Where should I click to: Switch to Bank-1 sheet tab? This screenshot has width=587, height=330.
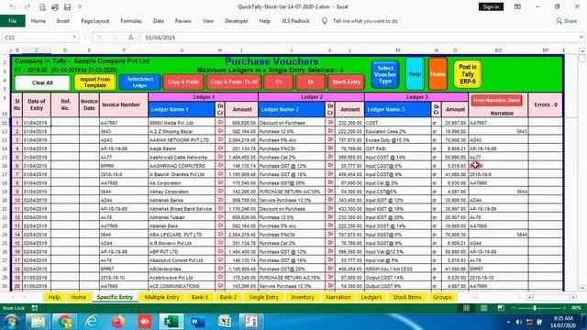200,297
